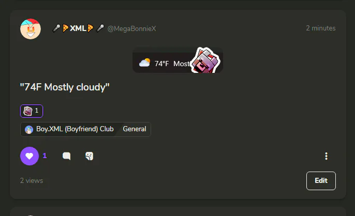Screen dimensions: 355x216
Task: Select the General channel tag
Action: (135, 129)
